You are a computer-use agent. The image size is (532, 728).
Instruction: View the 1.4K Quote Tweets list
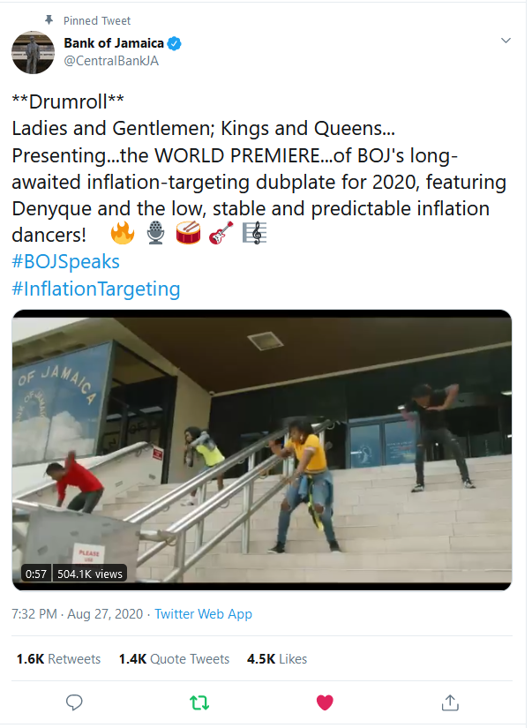174,658
